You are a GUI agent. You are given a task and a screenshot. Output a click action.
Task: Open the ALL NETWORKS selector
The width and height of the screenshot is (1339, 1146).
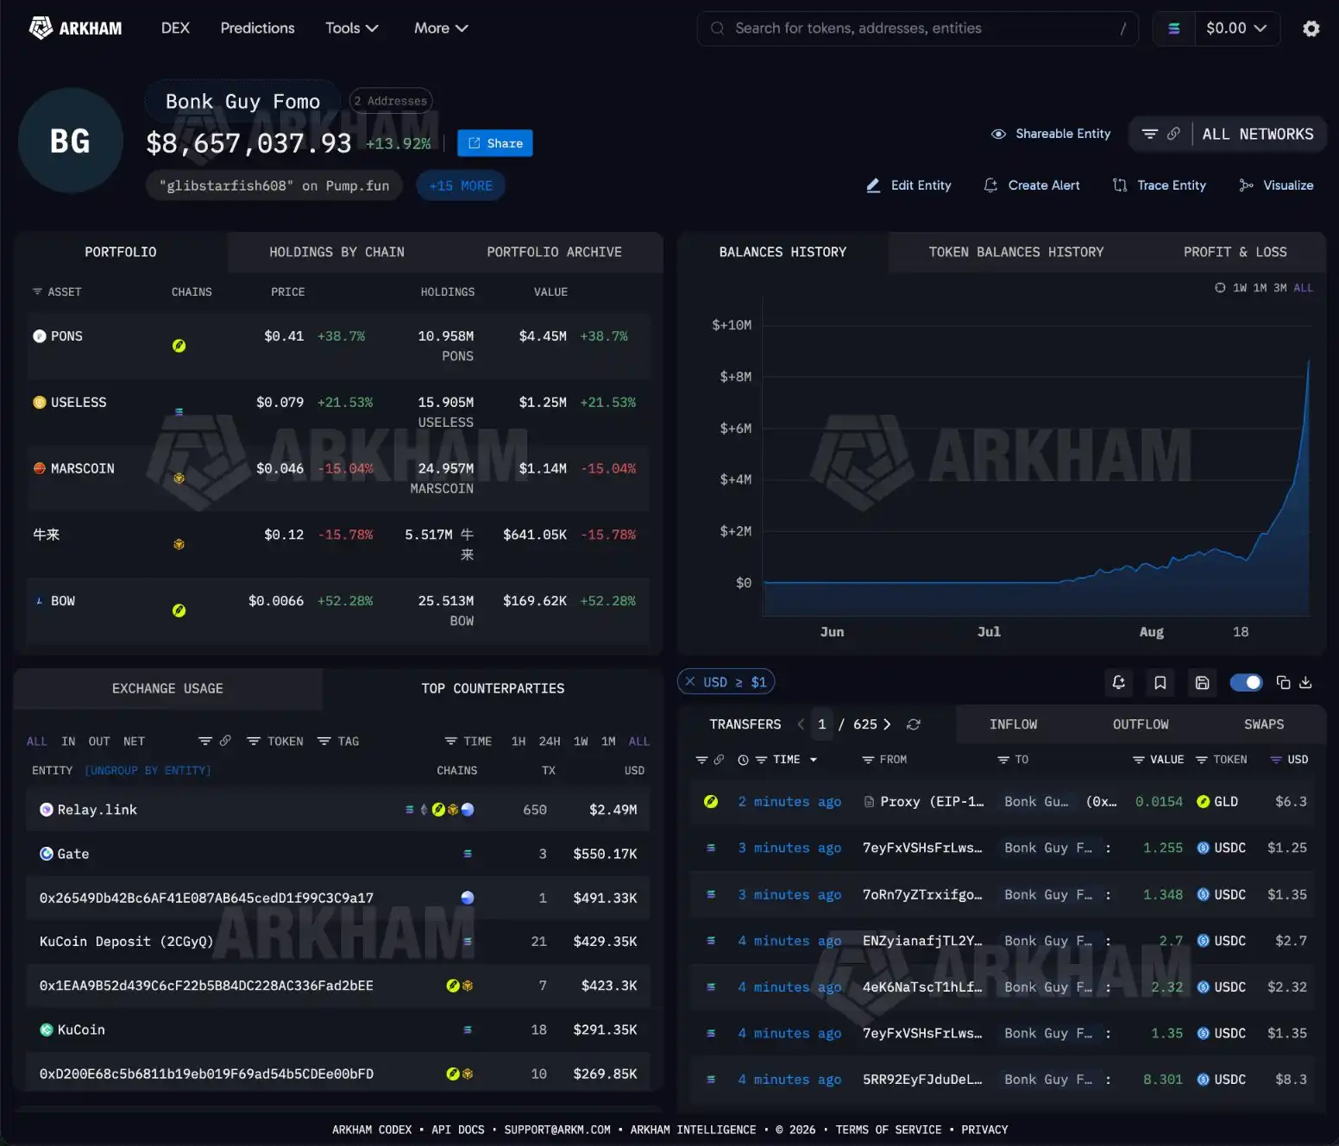1258,135
